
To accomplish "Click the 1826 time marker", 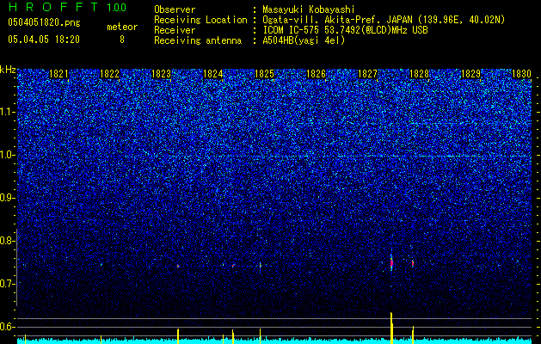I will [316, 74].
